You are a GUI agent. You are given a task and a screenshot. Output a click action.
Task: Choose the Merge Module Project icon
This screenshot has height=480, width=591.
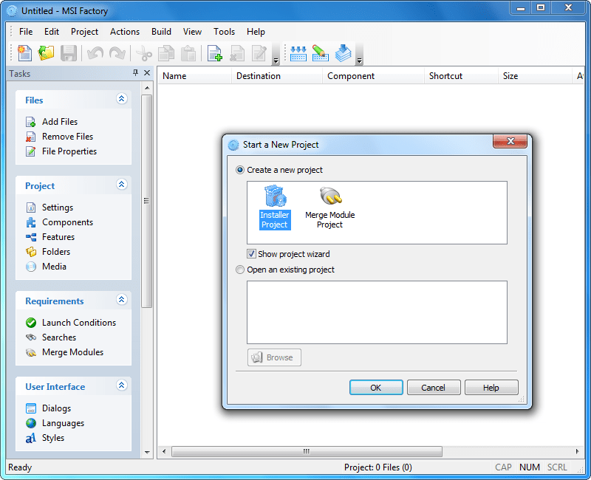(x=329, y=207)
